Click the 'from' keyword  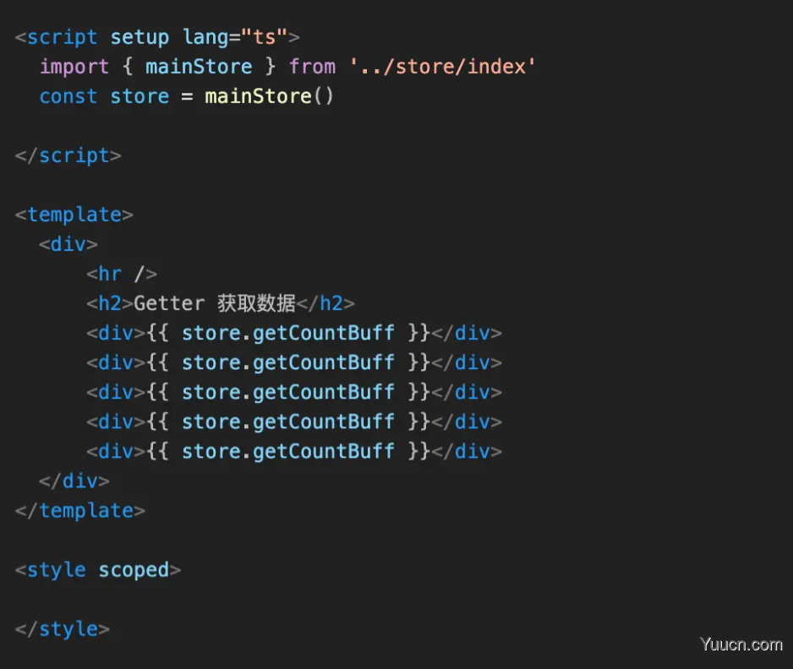312,67
